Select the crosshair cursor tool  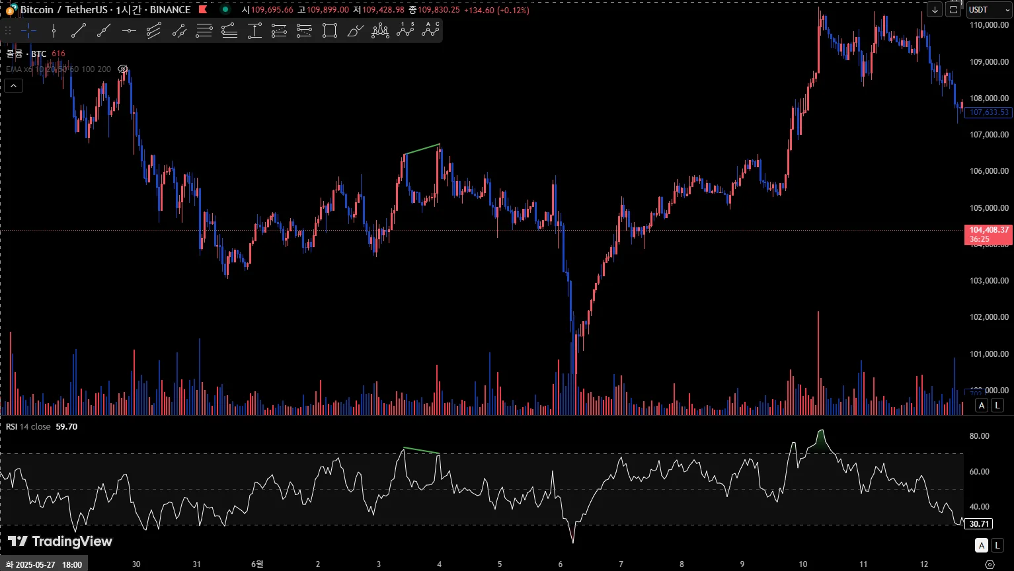pyautogui.click(x=28, y=30)
